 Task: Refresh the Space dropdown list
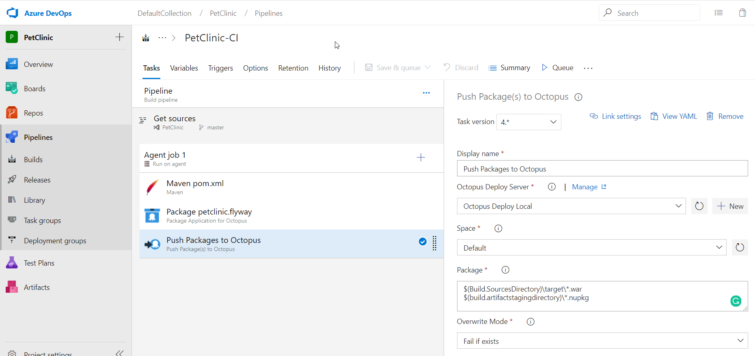(x=740, y=247)
